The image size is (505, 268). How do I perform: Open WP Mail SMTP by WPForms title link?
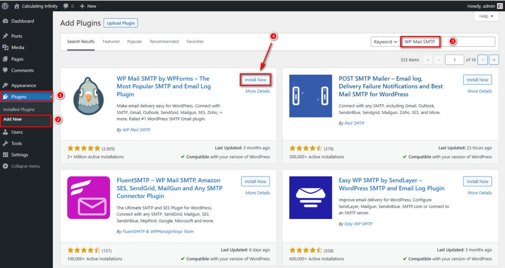[164, 87]
